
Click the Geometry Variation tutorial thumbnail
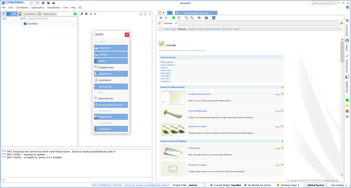tap(173, 129)
